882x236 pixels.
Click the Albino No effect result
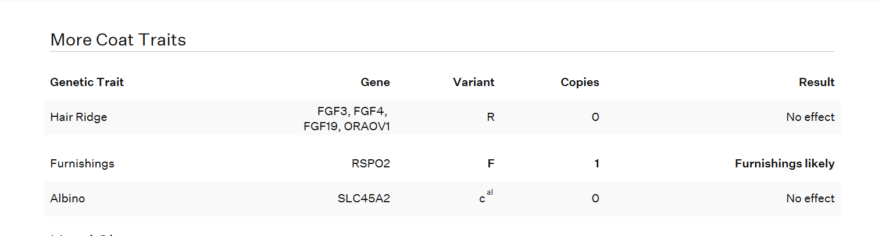810,198
